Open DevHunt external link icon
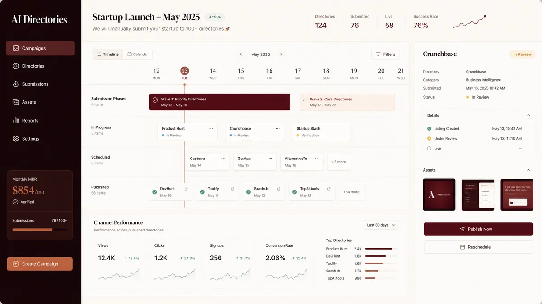Screen dimensions: 542x304 pyautogui.click(x=186, y=189)
